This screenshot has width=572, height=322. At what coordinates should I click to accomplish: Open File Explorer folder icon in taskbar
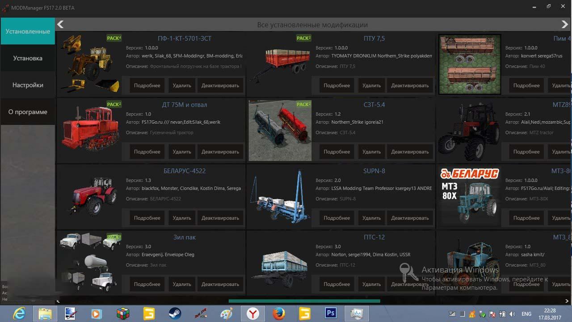coord(45,314)
